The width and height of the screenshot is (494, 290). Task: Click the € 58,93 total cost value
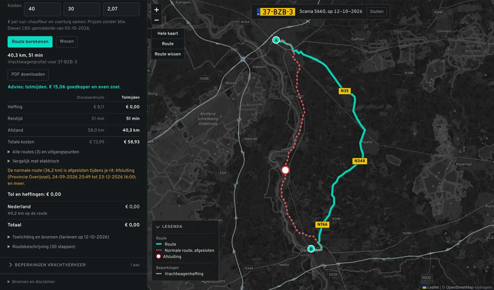[x=132, y=142]
